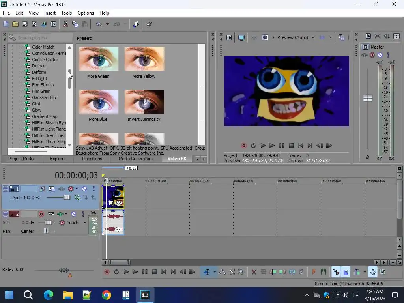Open the Overlays grid dropdown arrow
The image size is (404, 303).
point(331,37)
